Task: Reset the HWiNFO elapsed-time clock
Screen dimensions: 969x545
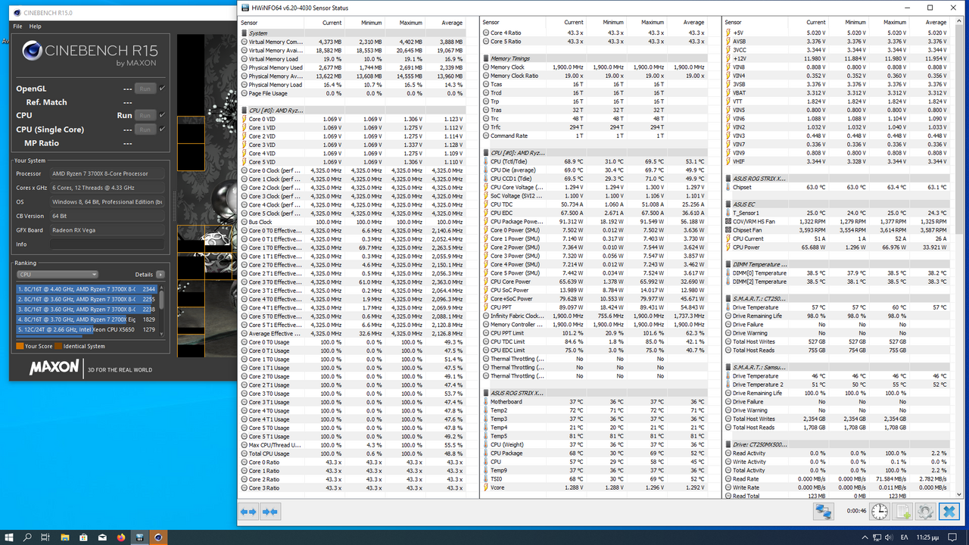Action: click(880, 512)
